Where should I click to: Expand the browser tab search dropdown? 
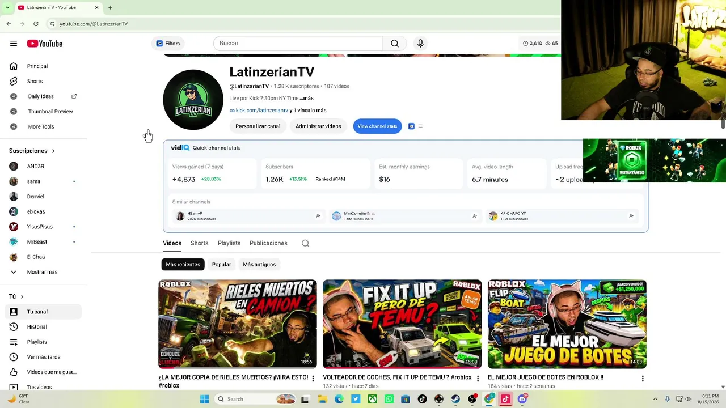click(7, 7)
